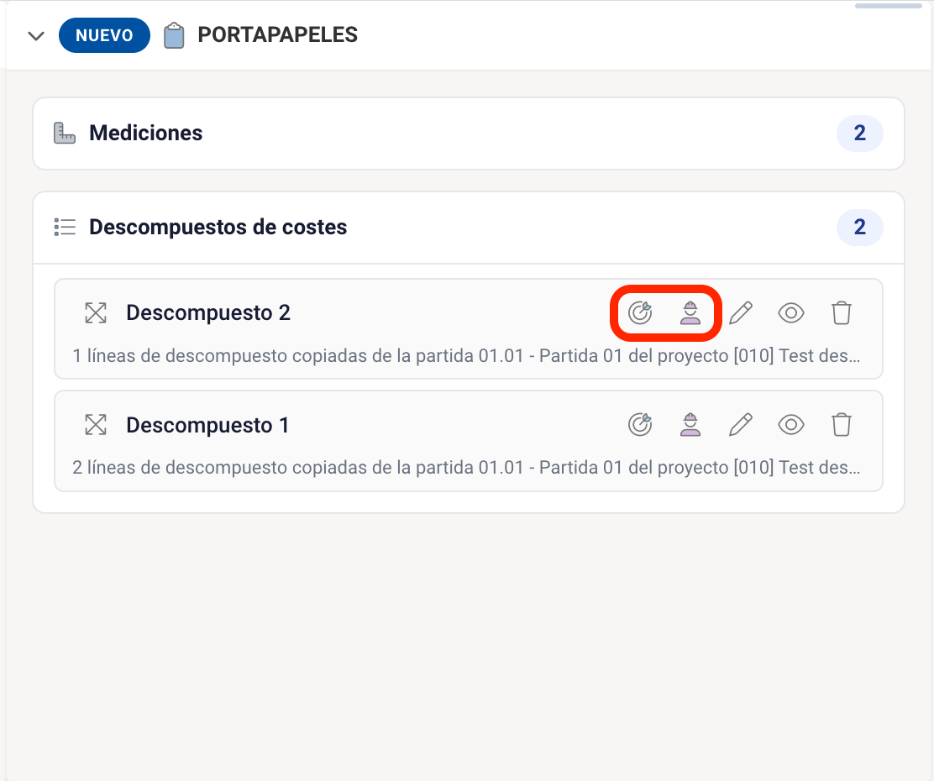Image resolution: width=934 pixels, height=781 pixels.
Task: Toggle the eye icon for Descompuesto 1
Action: (790, 425)
